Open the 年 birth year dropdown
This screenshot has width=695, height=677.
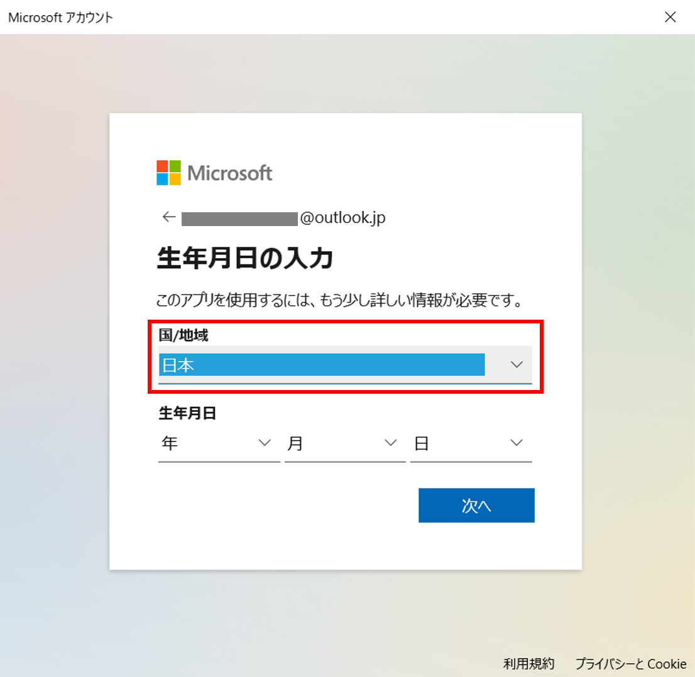219,443
